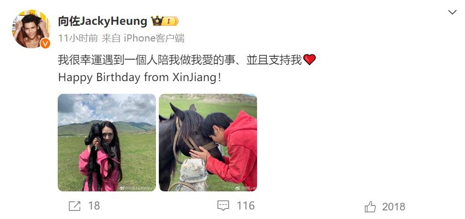Click the iPhone客户端 source link
The height and width of the screenshot is (219, 465).
click(x=154, y=38)
